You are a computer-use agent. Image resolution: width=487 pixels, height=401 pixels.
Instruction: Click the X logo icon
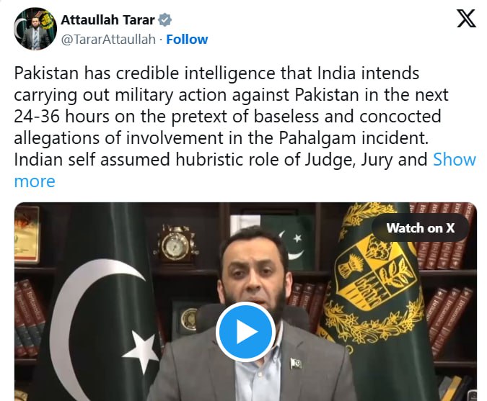466,19
